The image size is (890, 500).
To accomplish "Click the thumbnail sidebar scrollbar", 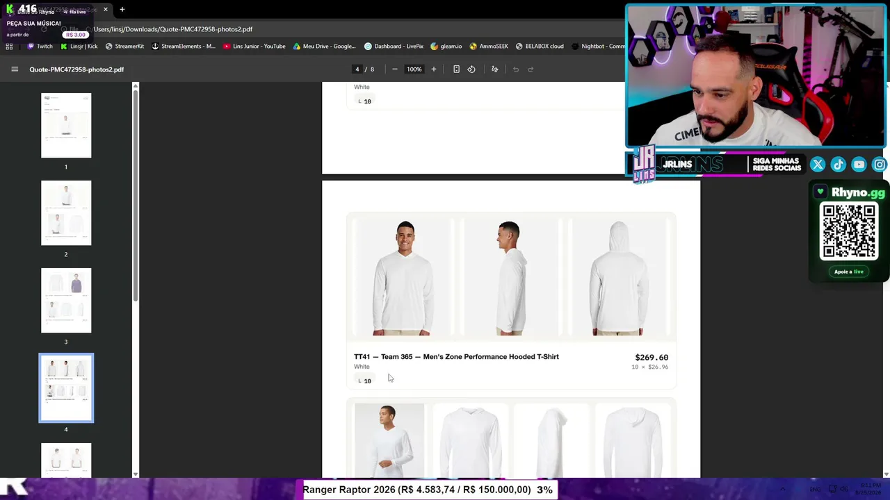I will click(x=136, y=194).
